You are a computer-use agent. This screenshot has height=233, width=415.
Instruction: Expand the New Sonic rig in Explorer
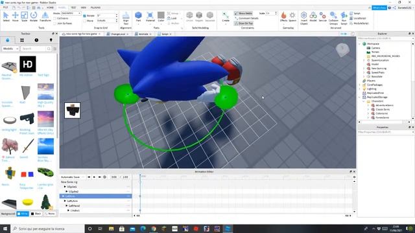pyautogui.click(x=364, y=68)
